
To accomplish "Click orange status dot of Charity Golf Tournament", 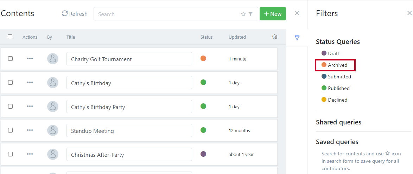I will pos(203,58).
